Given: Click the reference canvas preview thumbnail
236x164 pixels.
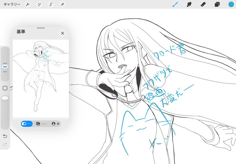Looking at the screenshot, I should coord(41,79).
